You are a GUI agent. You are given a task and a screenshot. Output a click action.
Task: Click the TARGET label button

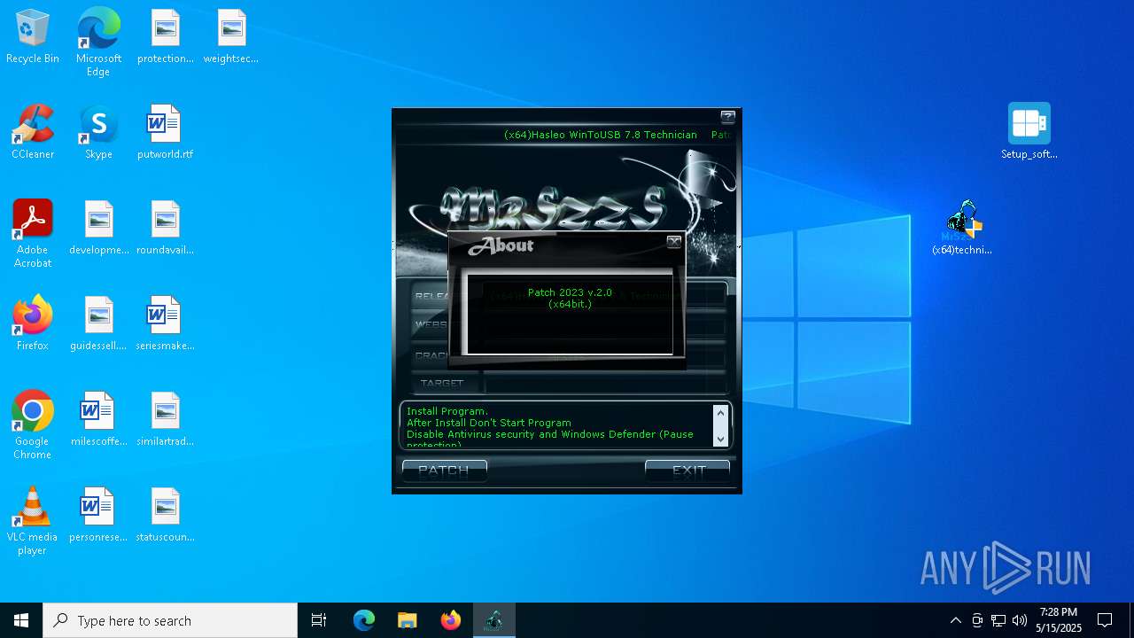pos(443,383)
